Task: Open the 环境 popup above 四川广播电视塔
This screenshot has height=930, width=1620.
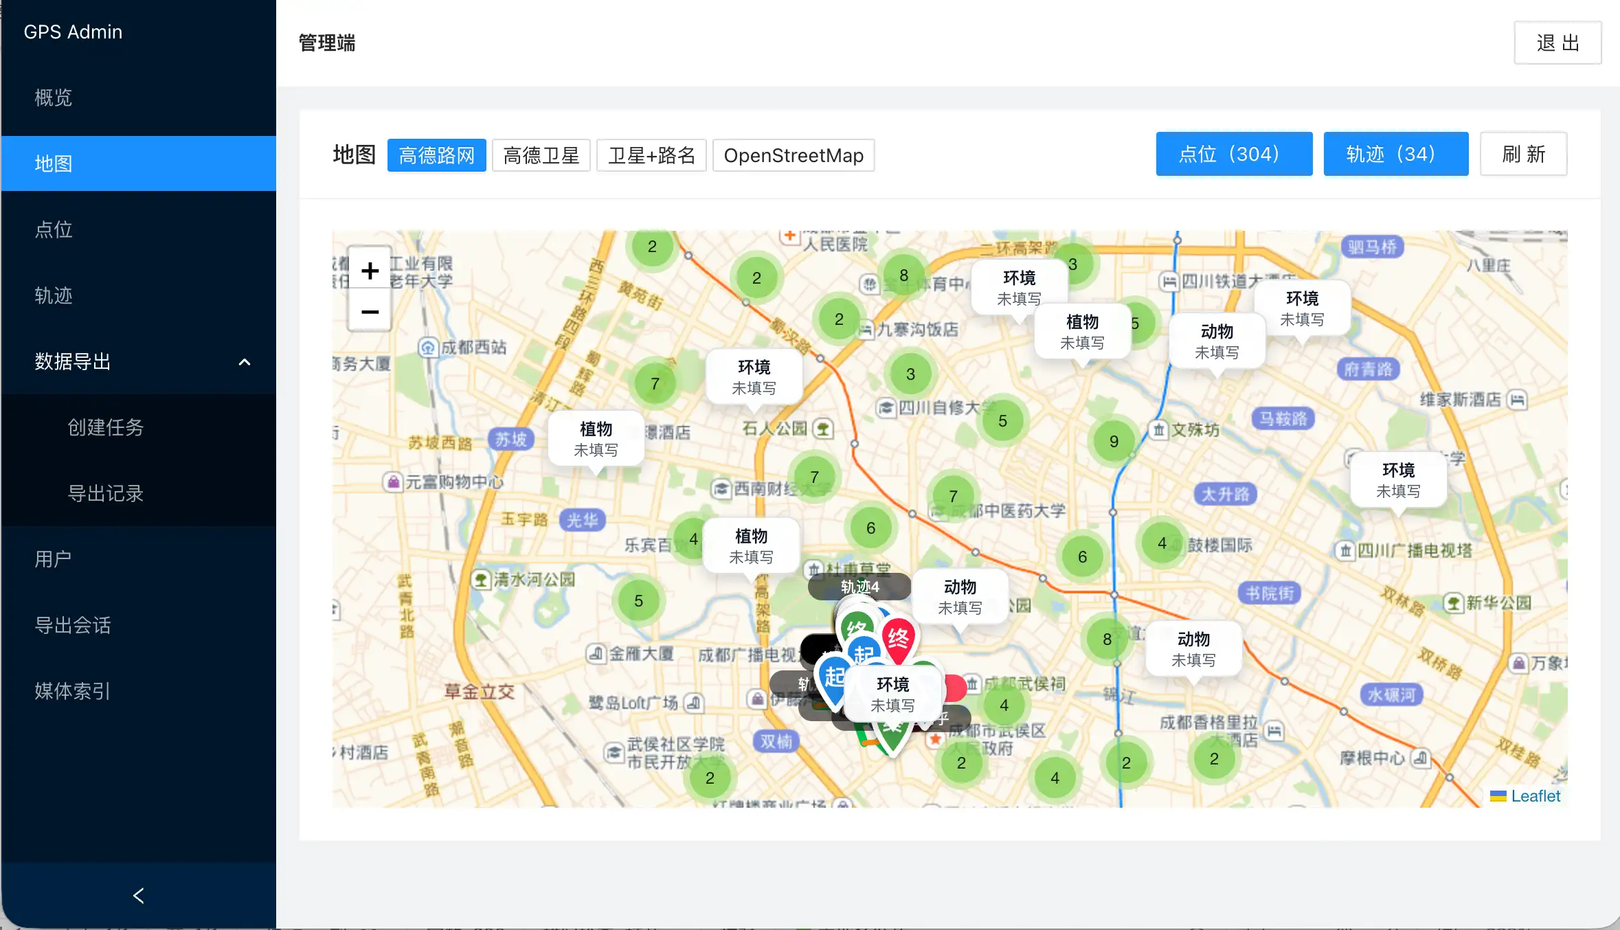Action: pos(1398,480)
